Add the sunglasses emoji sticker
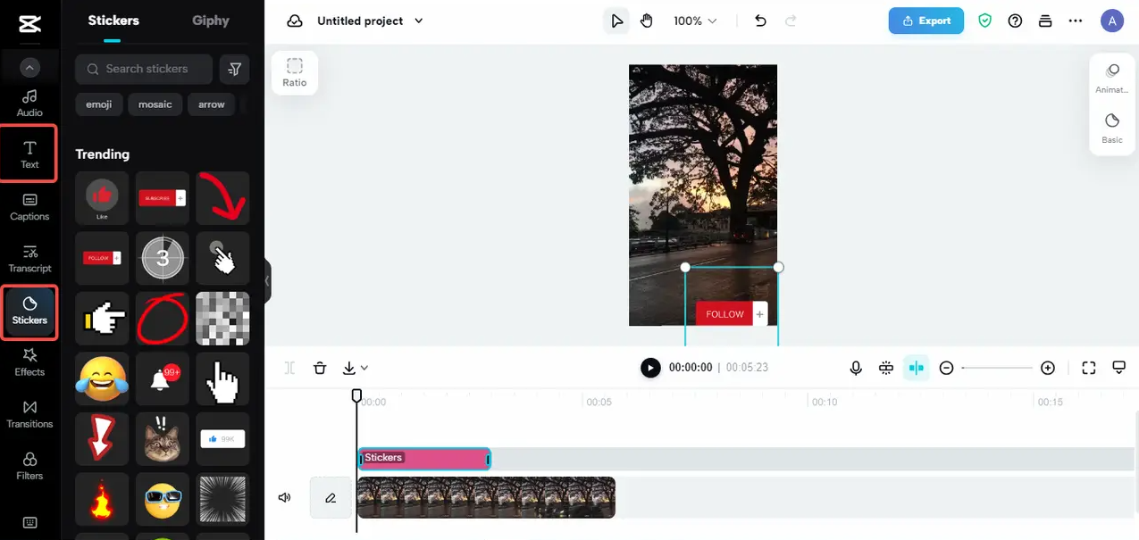 (162, 499)
